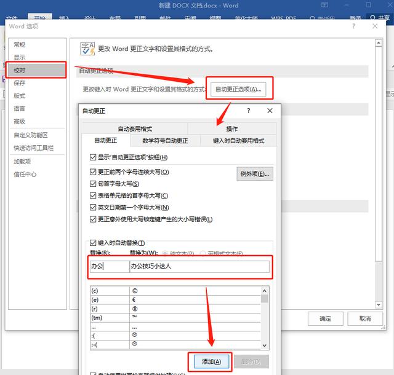Screen dimensions: 394x375
Task: Click the © symbol replacement cell
Action: (195, 291)
